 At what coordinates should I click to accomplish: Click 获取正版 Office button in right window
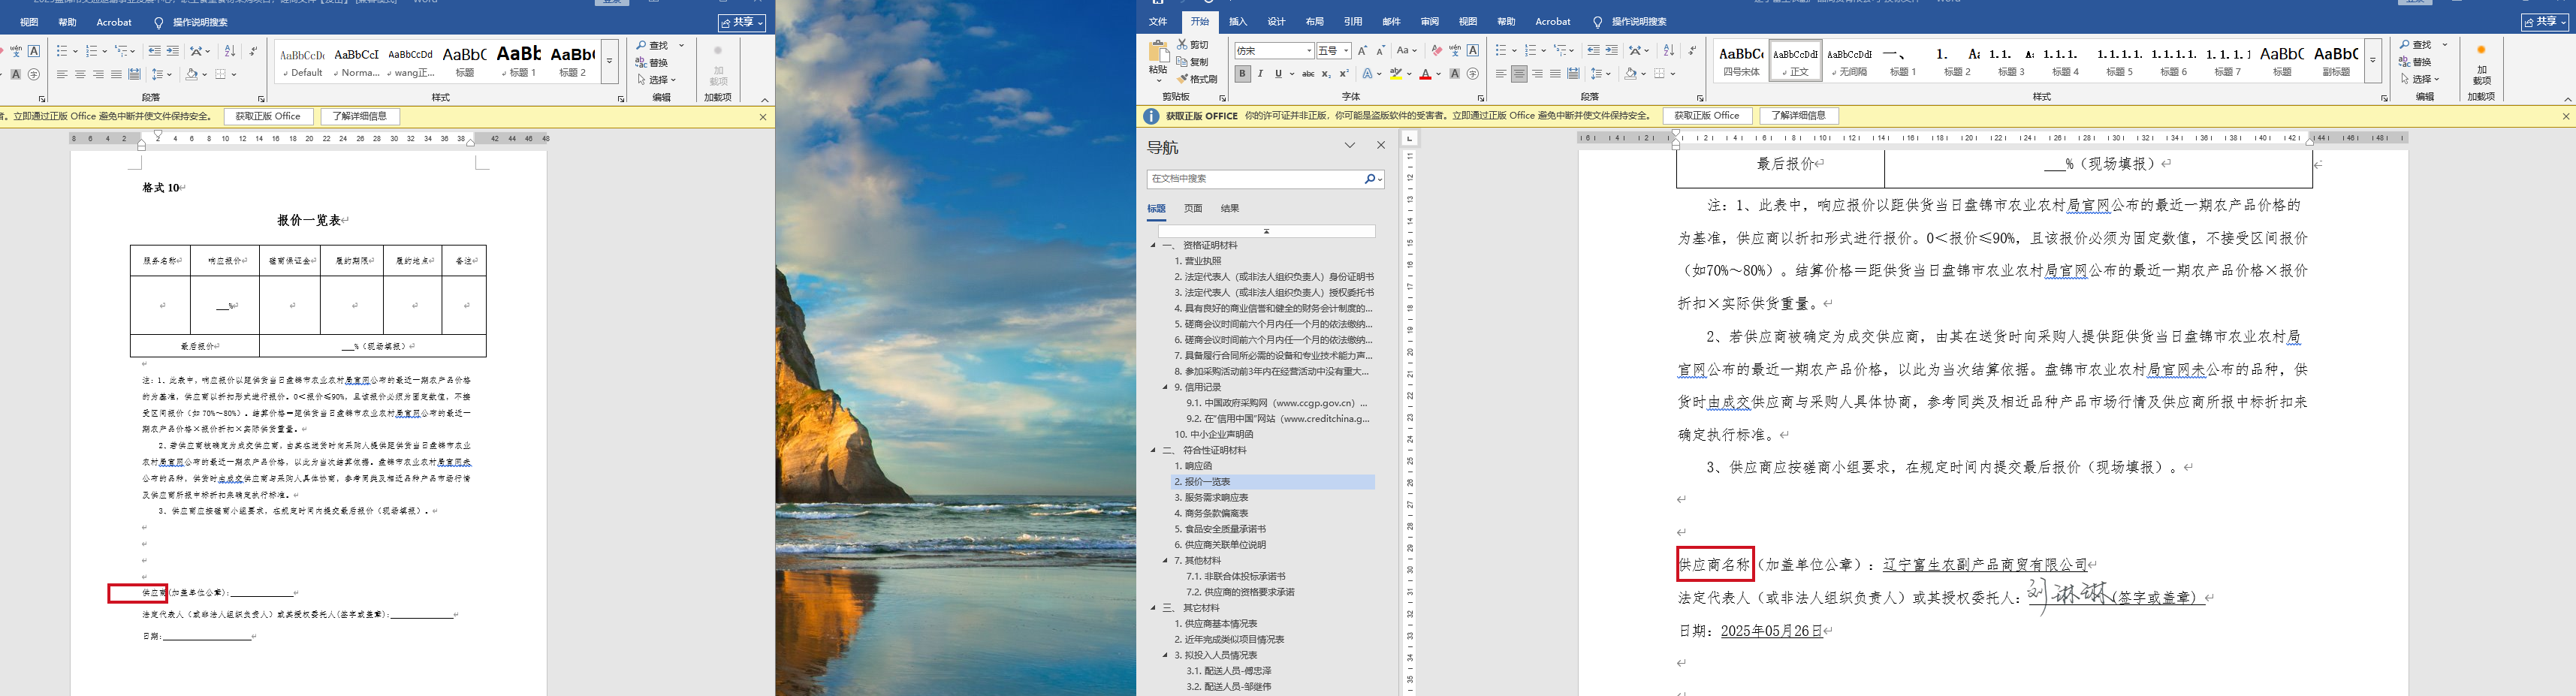pos(1706,116)
